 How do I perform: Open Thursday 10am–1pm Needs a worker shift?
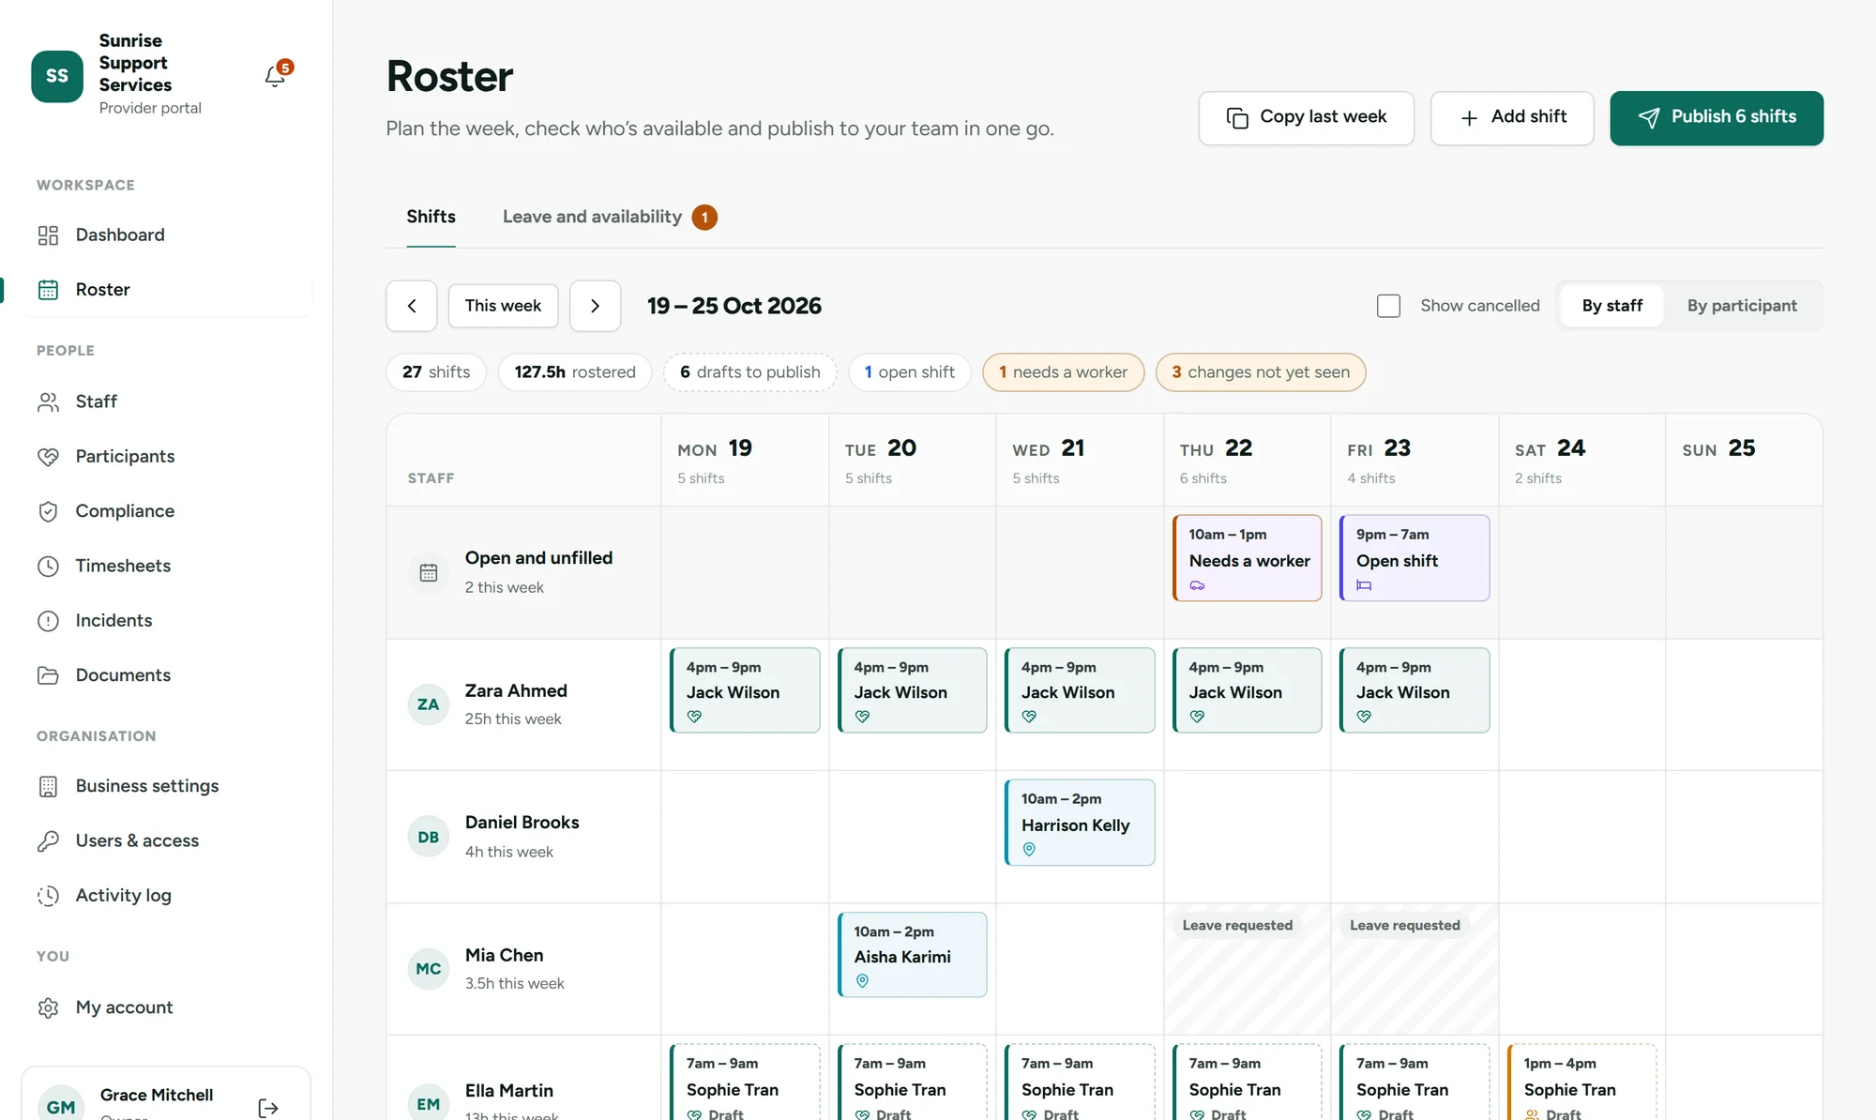click(1248, 558)
